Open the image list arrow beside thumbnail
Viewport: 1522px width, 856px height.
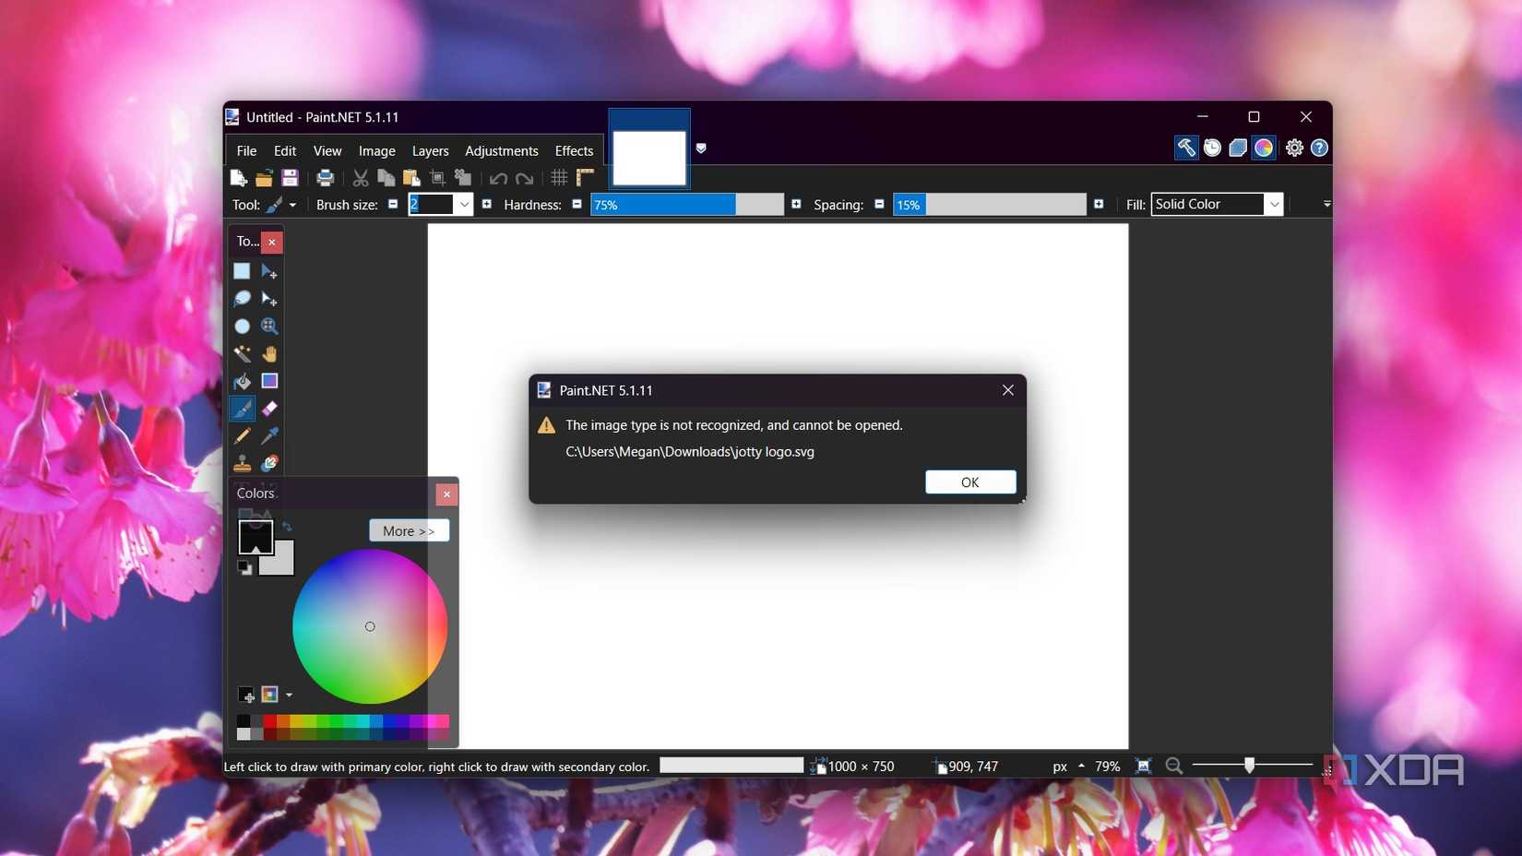click(x=701, y=149)
